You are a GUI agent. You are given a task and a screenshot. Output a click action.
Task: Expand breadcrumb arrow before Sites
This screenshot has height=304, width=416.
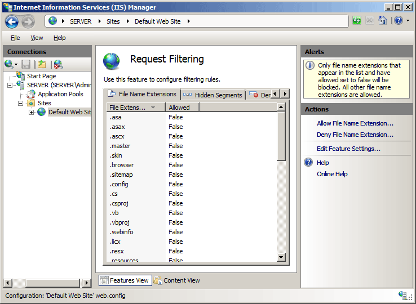point(100,21)
